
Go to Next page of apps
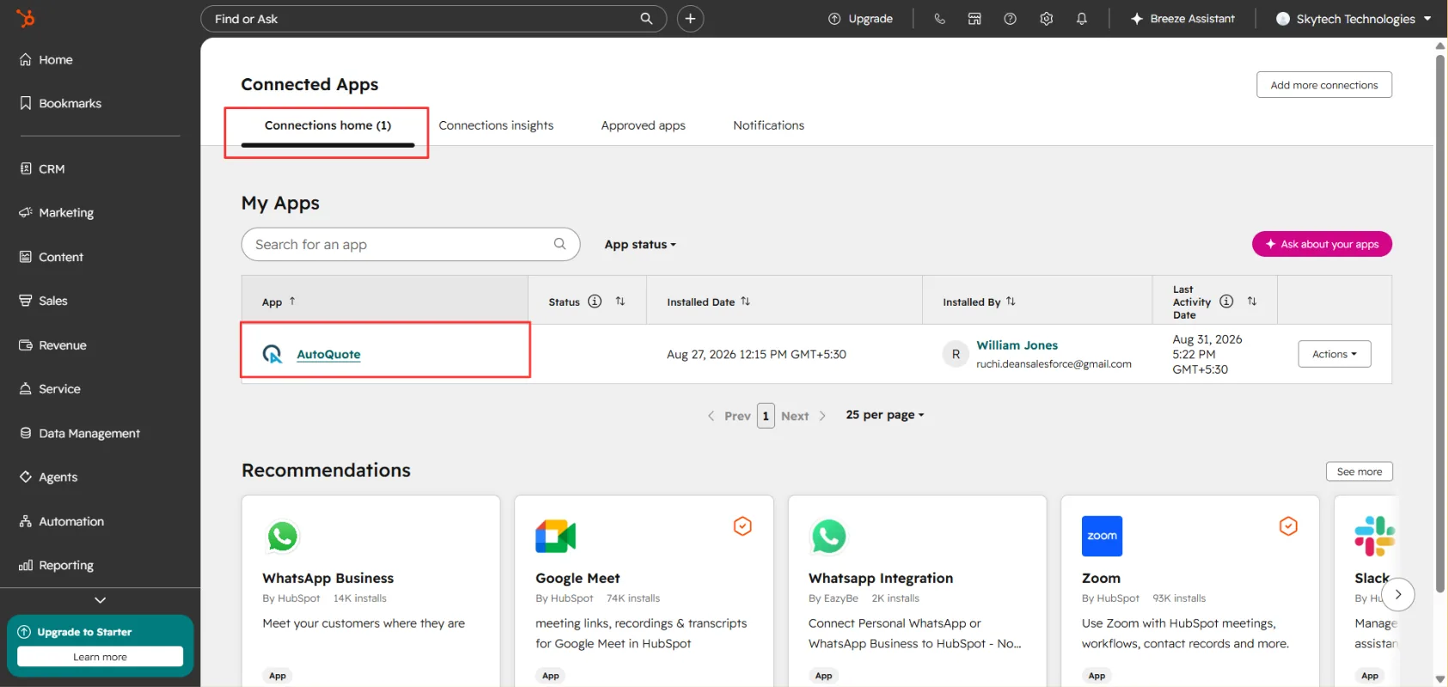pyautogui.click(x=804, y=416)
